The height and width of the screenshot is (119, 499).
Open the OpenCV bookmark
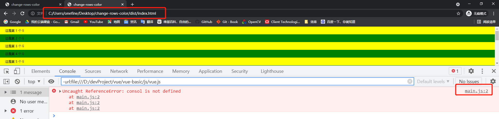tap(251, 22)
